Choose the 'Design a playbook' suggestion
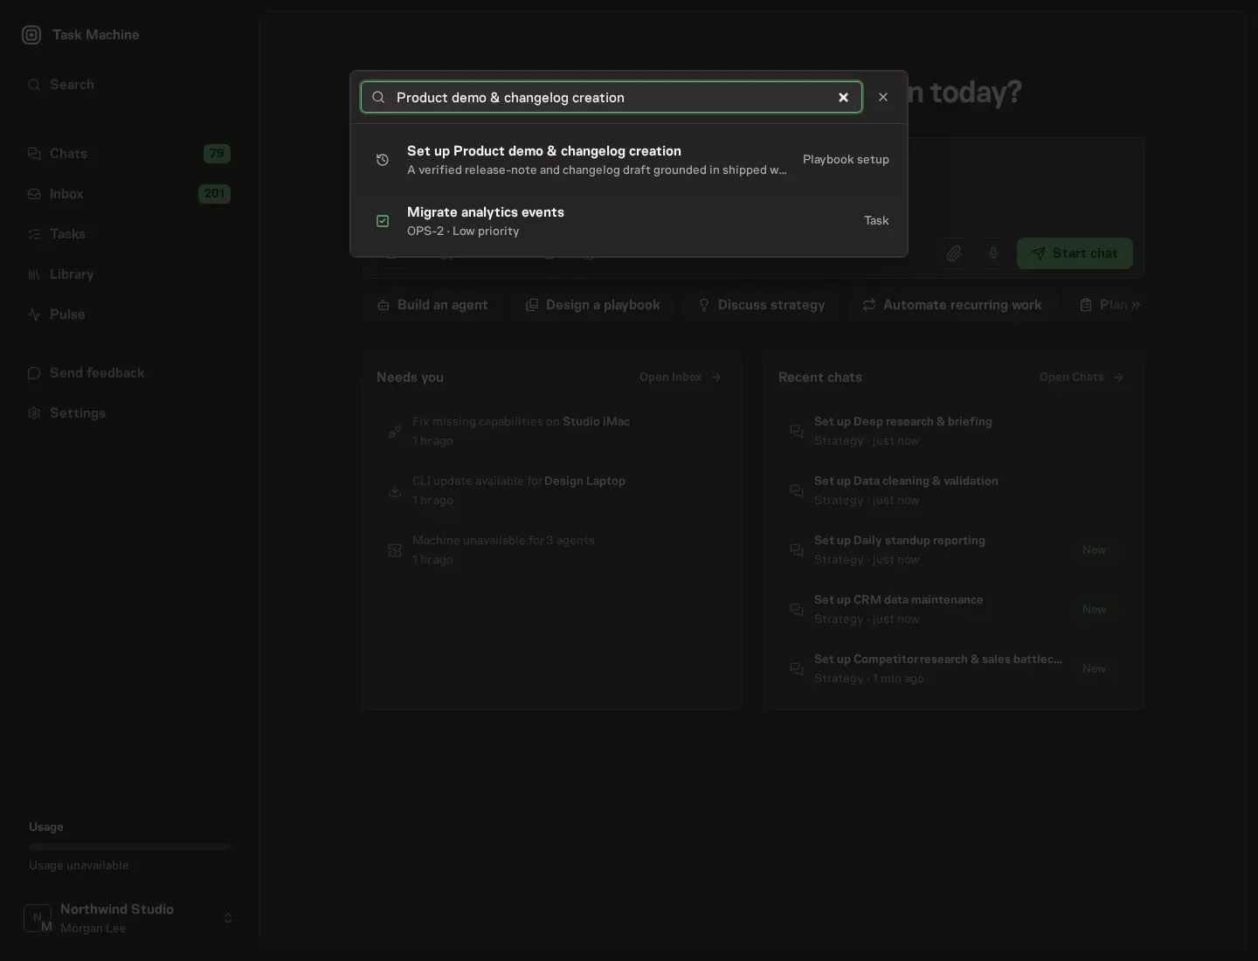Screen dimensions: 1258x961 pyautogui.click(x=592, y=305)
